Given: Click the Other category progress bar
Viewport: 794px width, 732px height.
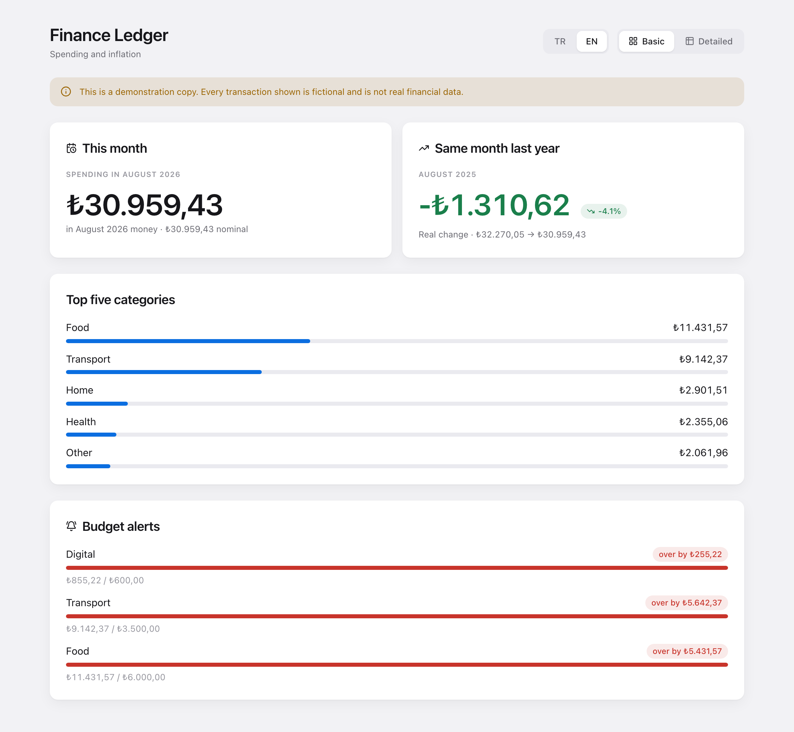Looking at the screenshot, I should coord(397,466).
